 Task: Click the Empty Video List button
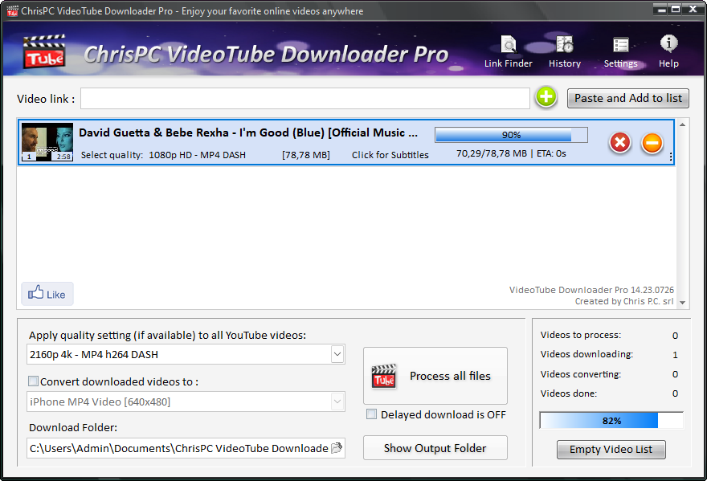[x=611, y=450]
